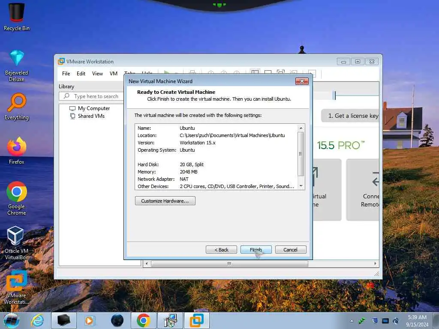Screen dimensions: 439x329
Task: Cancel the New Virtual Machine Wizard
Action: [291, 250]
